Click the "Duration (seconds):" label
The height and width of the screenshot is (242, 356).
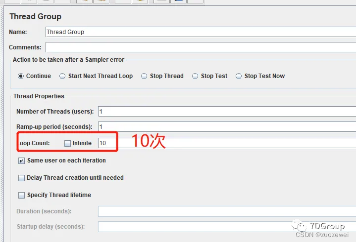[x=44, y=211]
